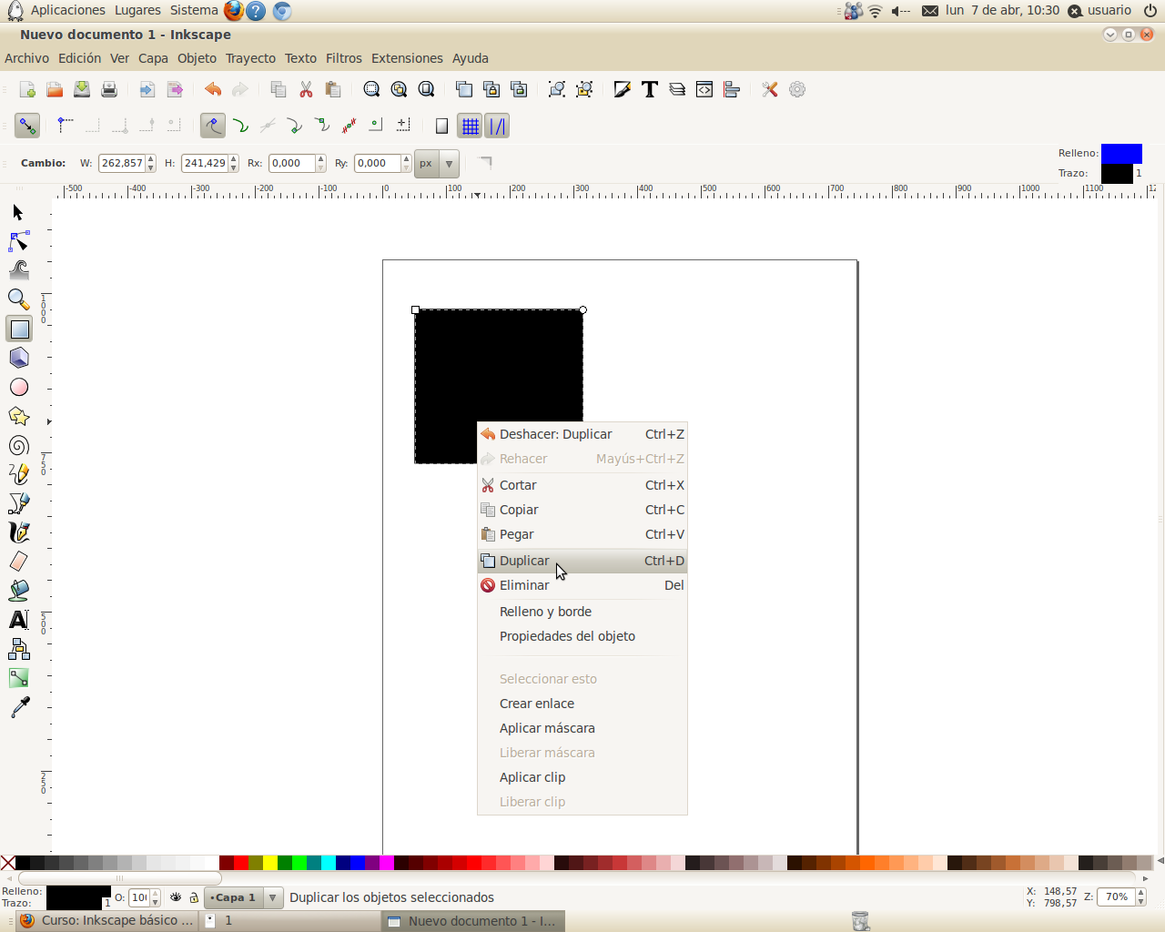Undo using the toolbar arrow icon

213,89
